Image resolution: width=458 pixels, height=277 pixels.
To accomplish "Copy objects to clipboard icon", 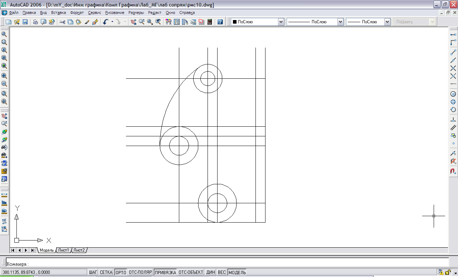I will coord(70,22).
